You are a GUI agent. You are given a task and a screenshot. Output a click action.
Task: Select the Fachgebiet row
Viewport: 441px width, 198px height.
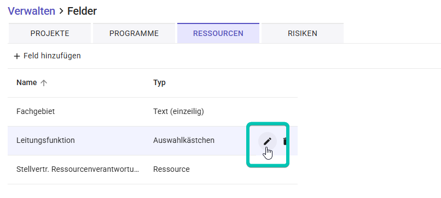pos(153,112)
